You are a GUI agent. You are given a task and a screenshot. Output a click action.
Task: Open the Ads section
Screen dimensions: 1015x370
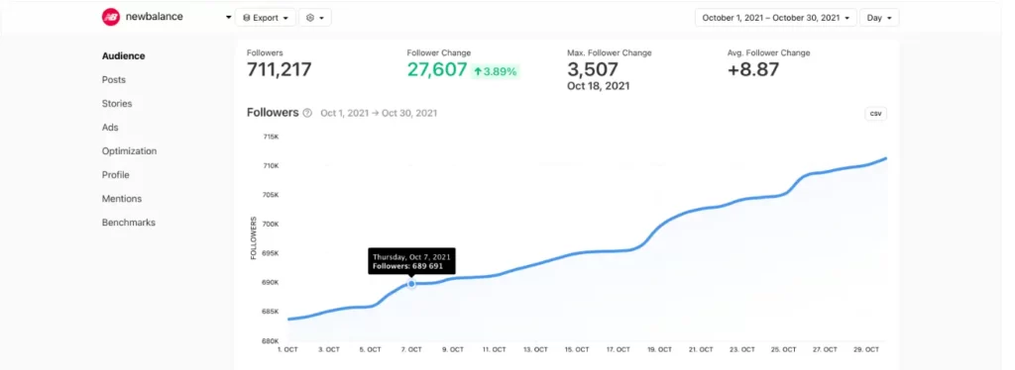(110, 128)
